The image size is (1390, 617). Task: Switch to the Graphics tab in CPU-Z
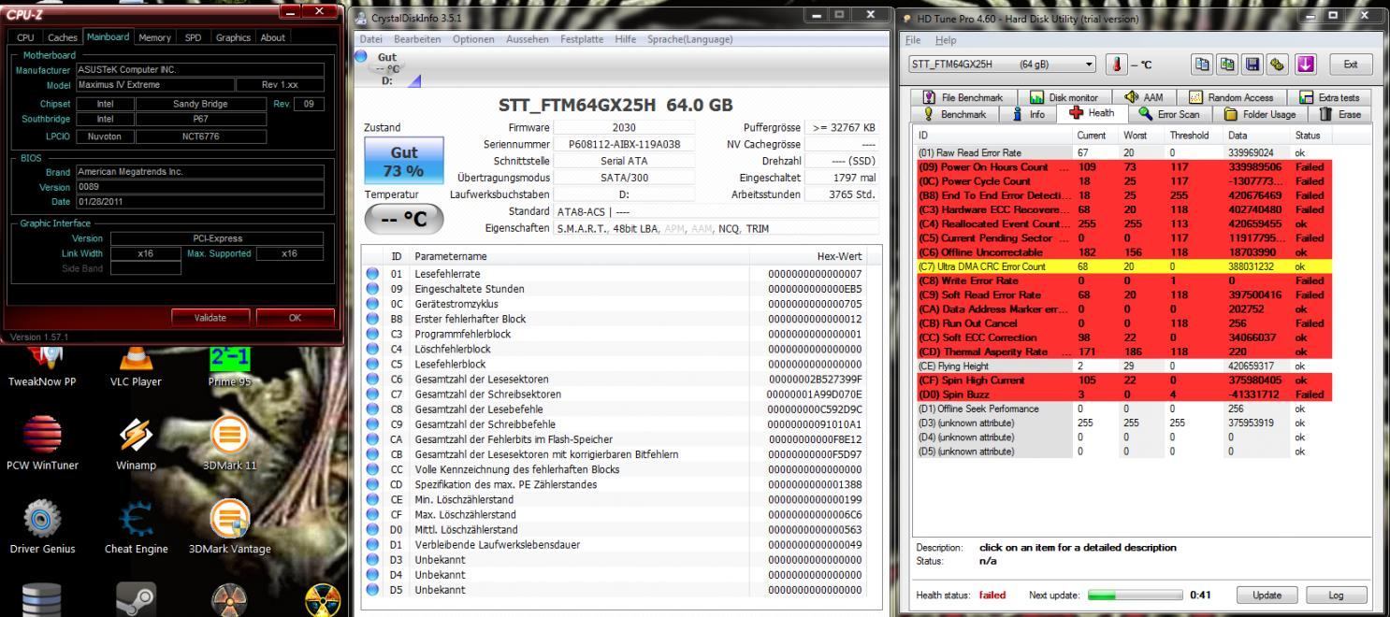tap(233, 37)
